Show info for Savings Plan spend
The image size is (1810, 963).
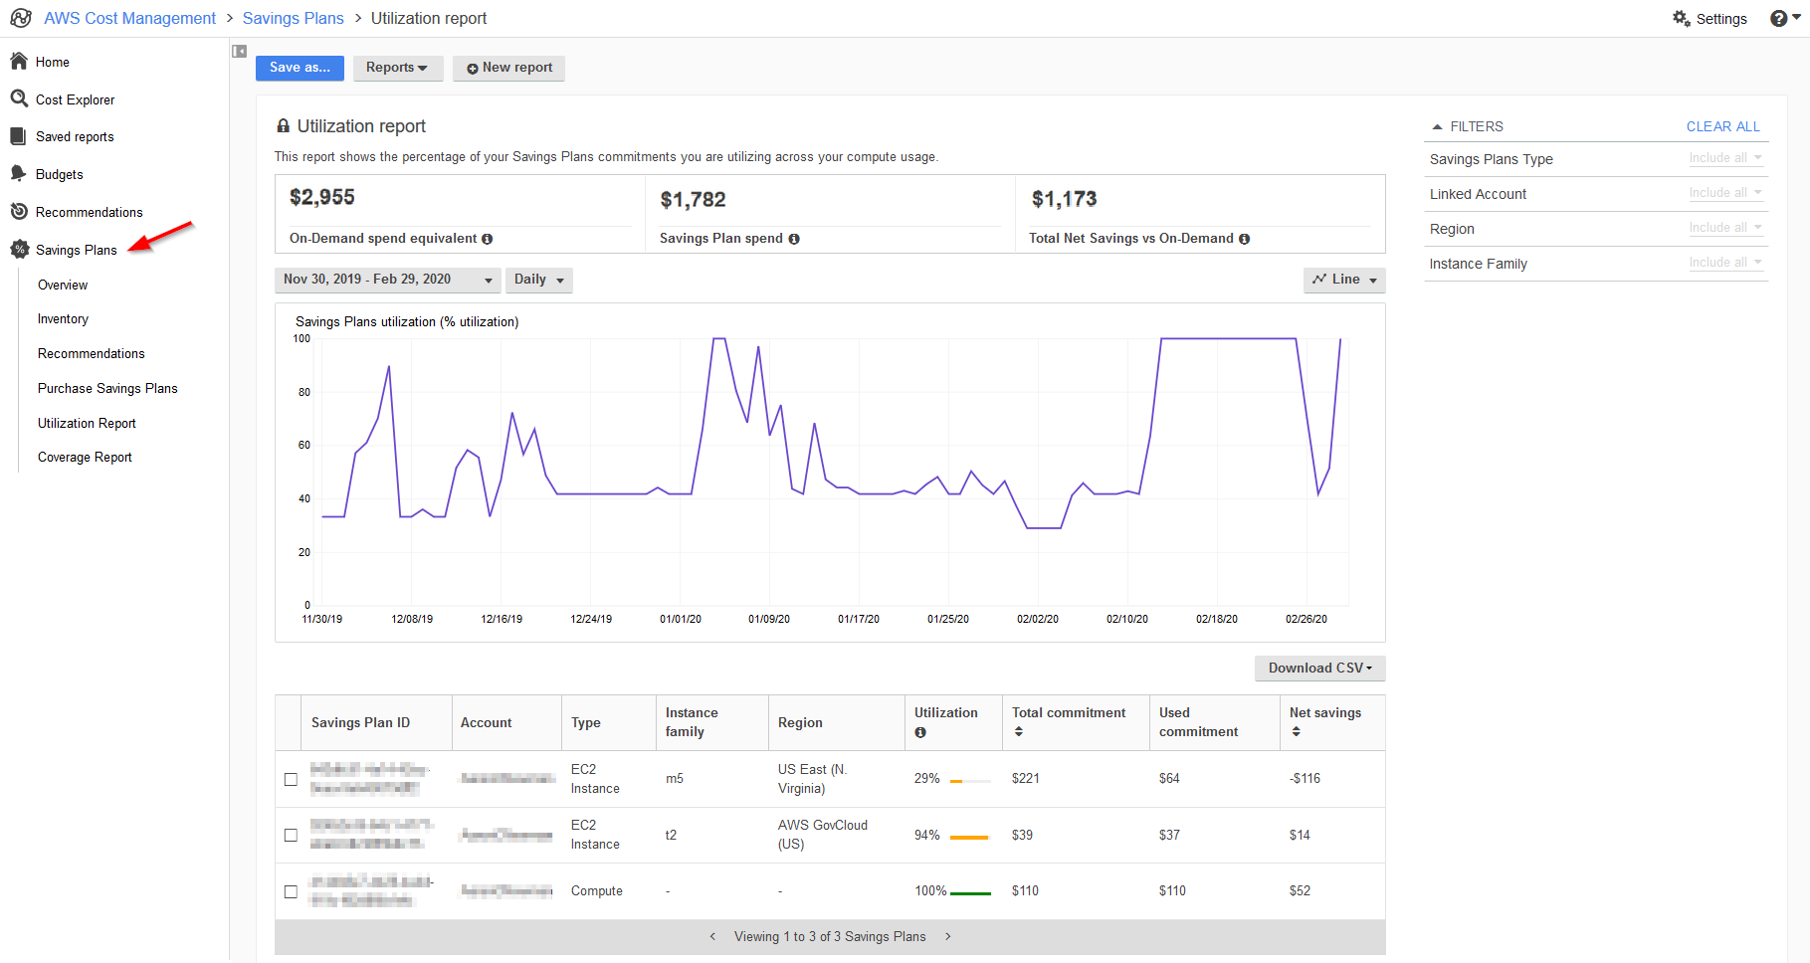[x=794, y=239]
